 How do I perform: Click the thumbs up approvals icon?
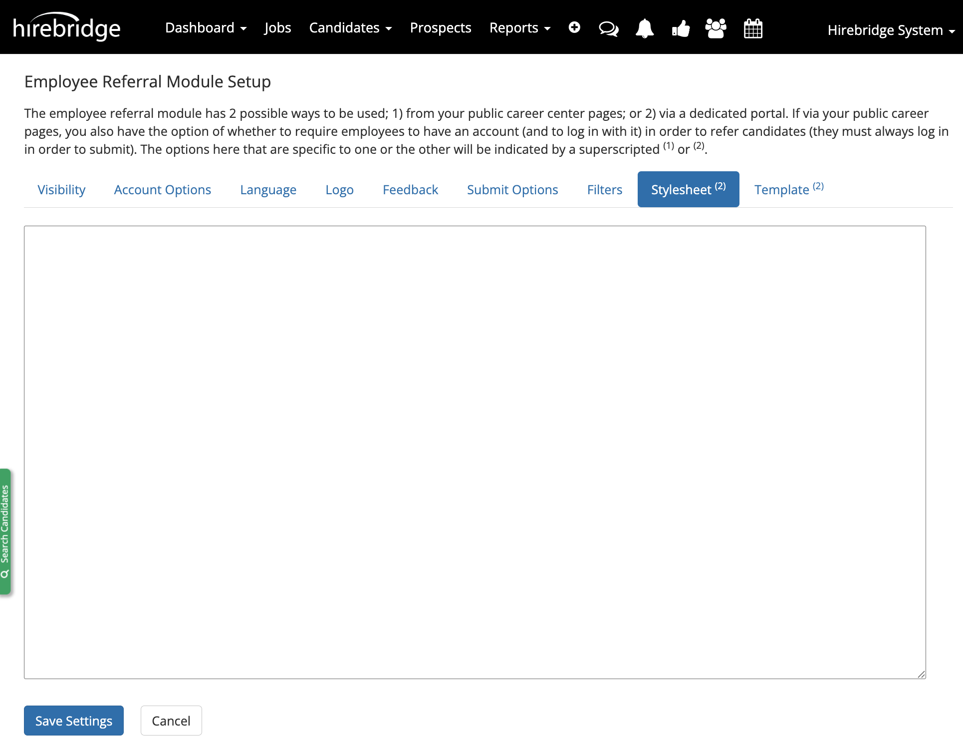tap(681, 28)
